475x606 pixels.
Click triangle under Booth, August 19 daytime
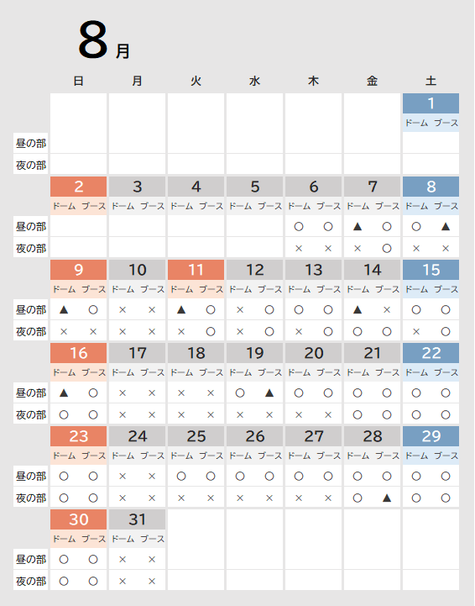click(269, 393)
